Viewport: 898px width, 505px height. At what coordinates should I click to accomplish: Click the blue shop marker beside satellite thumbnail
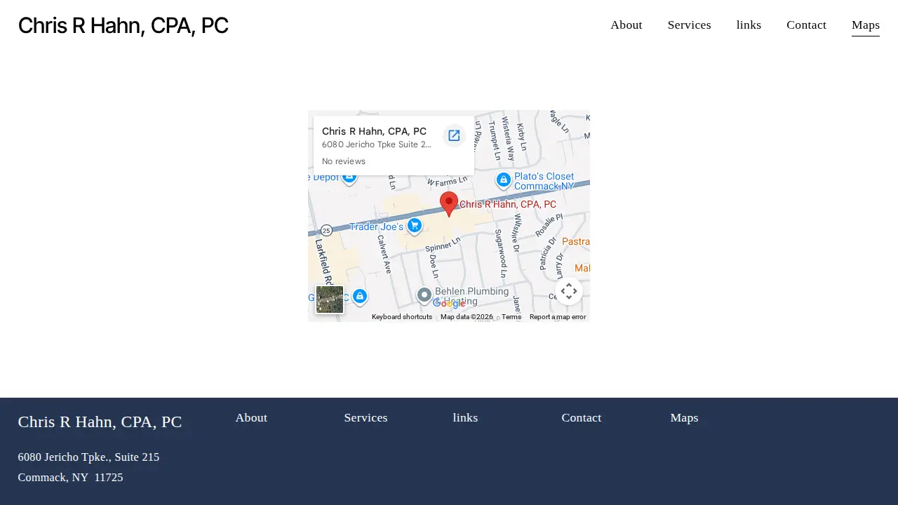click(360, 297)
